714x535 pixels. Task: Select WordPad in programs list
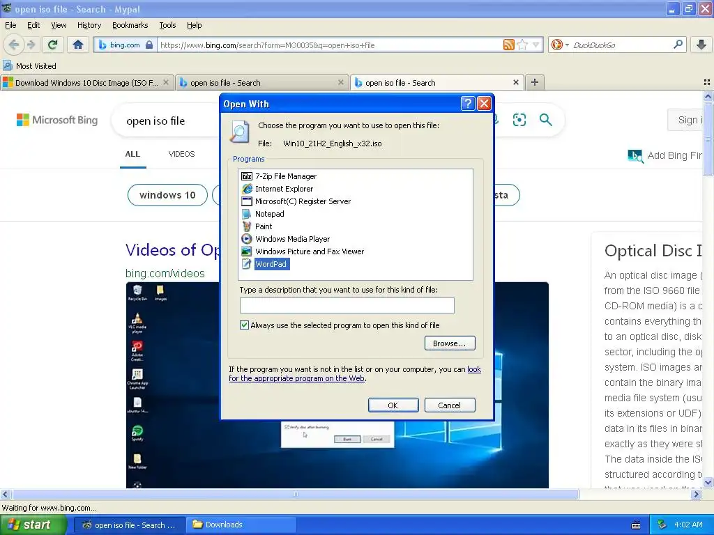click(265, 264)
